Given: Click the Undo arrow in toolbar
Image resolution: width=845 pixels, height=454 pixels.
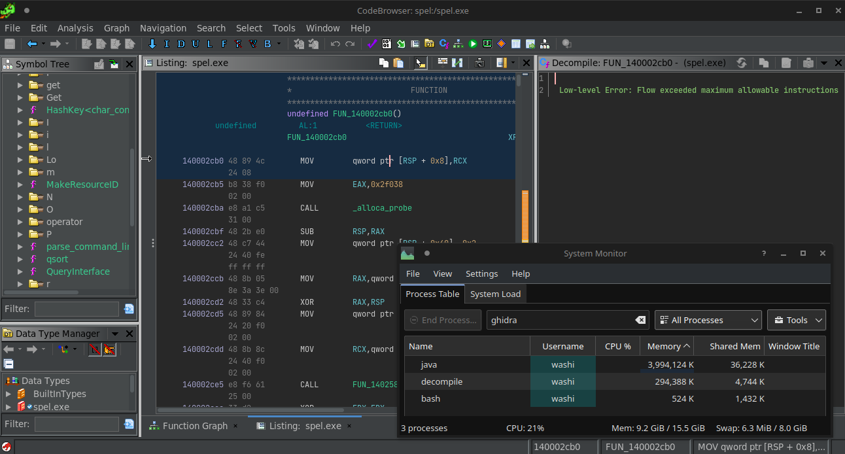Looking at the screenshot, I should tap(336, 44).
